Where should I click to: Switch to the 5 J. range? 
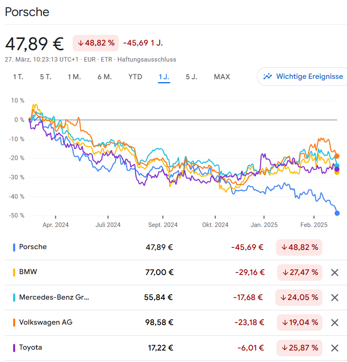[x=192, y=77]
